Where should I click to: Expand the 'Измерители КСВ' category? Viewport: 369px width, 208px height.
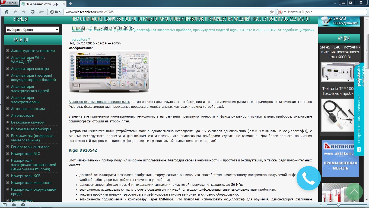pyautogui.click(x=8, y=175)
